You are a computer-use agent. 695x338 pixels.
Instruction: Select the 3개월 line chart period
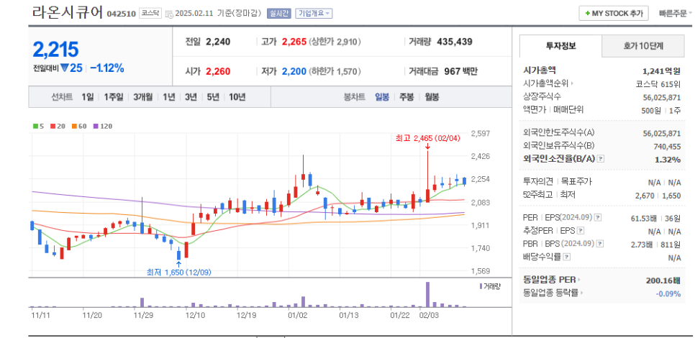[143, 97]
